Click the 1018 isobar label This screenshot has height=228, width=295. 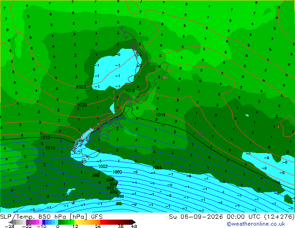(130, 91)
